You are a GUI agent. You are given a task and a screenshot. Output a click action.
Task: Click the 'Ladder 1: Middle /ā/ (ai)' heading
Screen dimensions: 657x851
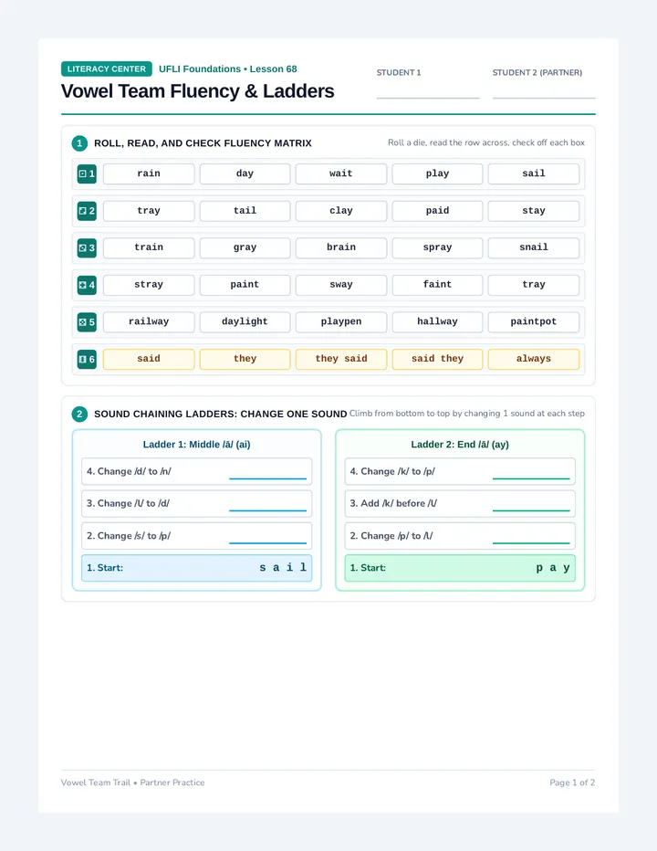point(196,445)
